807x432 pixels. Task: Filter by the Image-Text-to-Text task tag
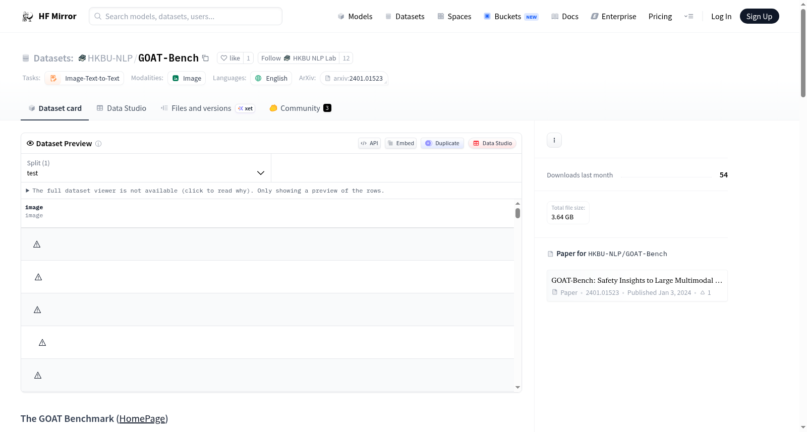84,78
